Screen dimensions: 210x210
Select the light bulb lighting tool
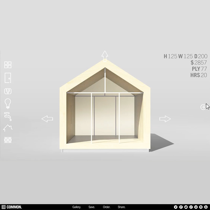(8, 103)
